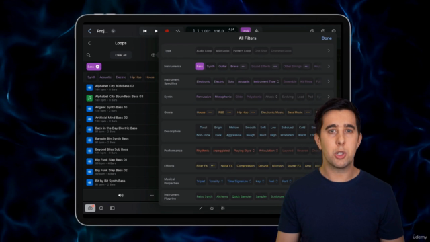430x242 pixels.
Task: Select the Acoustic quick filter in Loops panel
Action: pyautogui.click(x=105, y=77)
